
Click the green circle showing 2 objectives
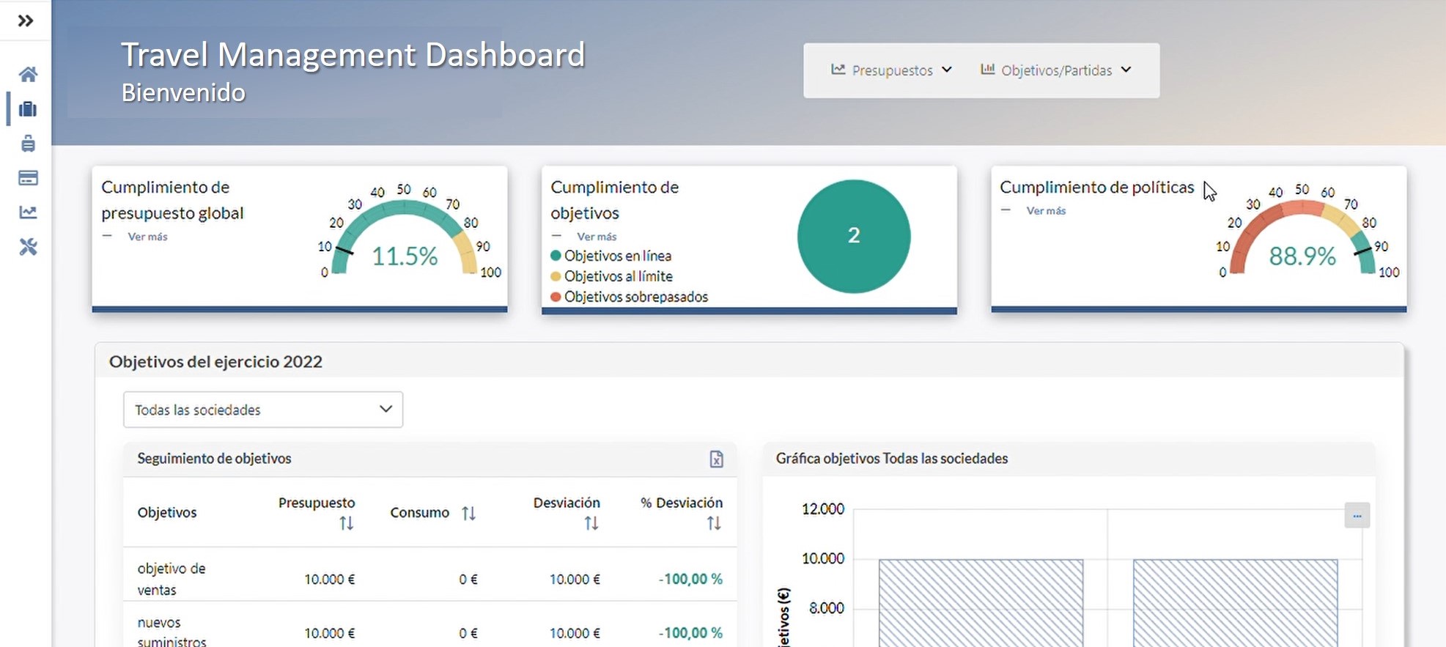(x=853, y=236)
